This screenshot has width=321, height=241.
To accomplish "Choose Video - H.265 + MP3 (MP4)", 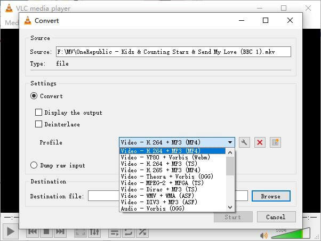I will 172,170.
